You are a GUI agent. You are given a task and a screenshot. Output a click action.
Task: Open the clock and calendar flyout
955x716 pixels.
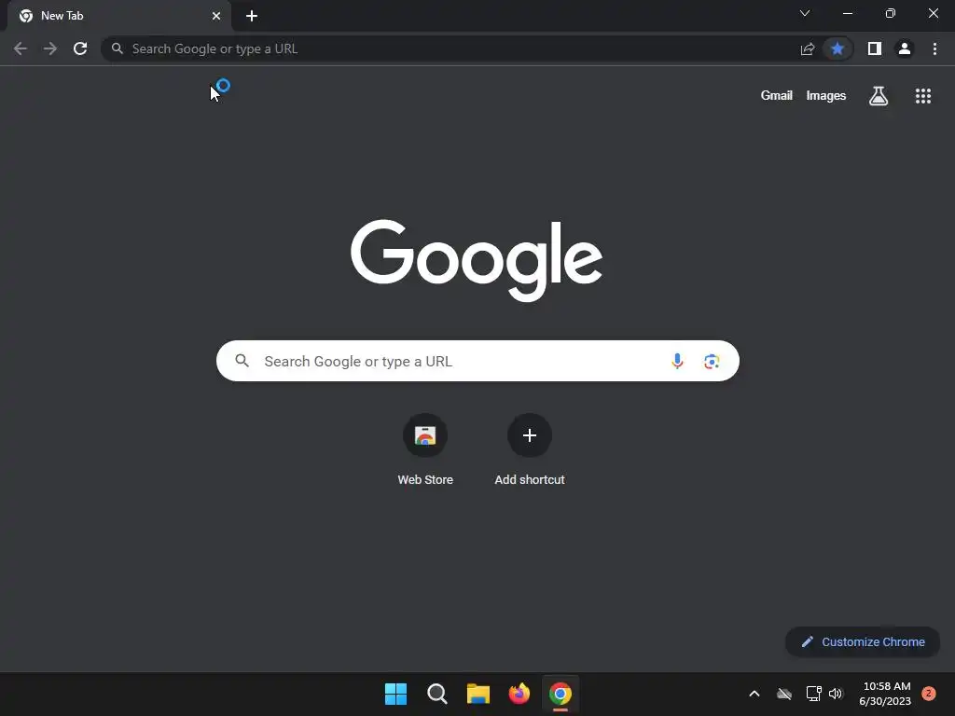click(x=886, y=694)
